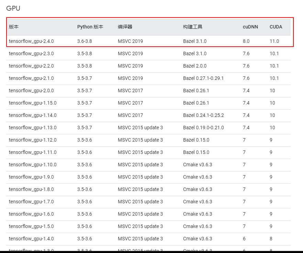The image size is (303, 253).
Task: Click the tensorflow_gpu-1.4.0 cell
Action: 31,239
